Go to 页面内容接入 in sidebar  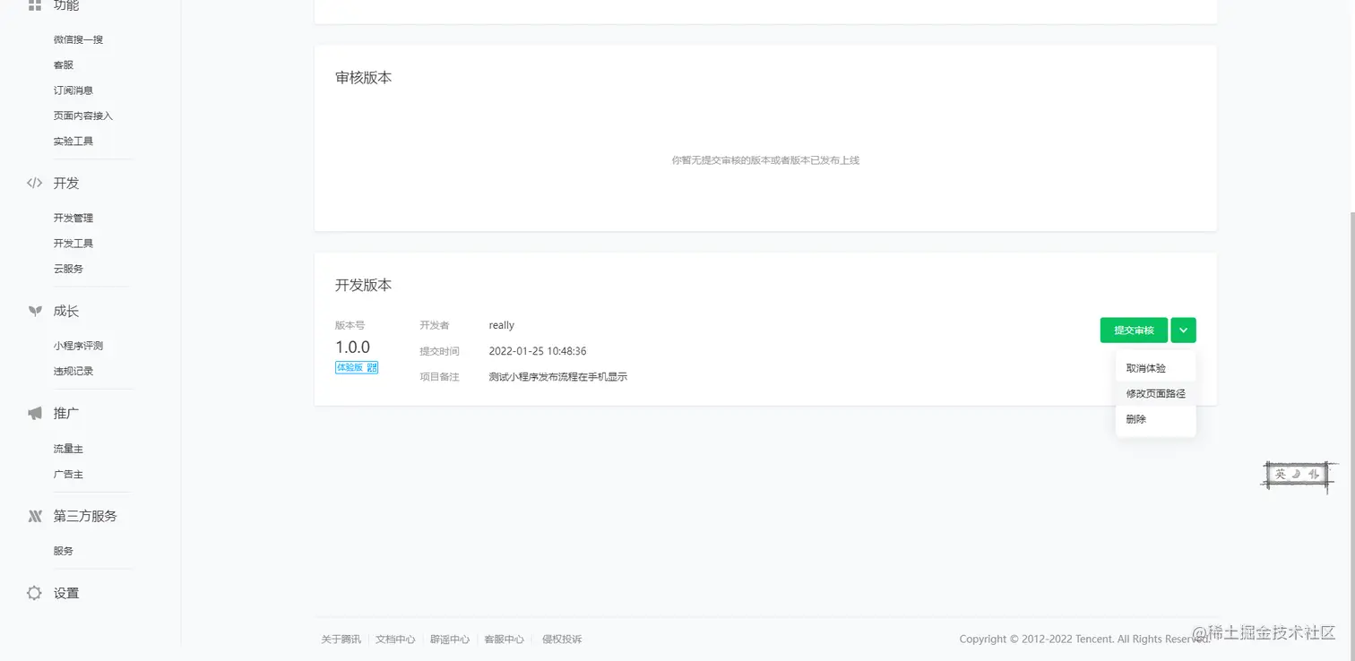(x=83, y=116)
